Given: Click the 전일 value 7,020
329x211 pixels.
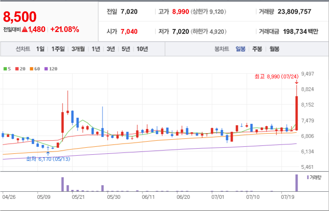Looking at the screenshot, I should coord(129,12).
